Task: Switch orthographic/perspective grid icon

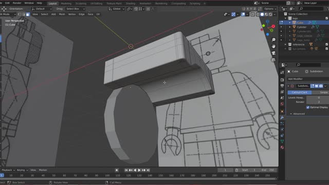Action: tap(273, 60)
